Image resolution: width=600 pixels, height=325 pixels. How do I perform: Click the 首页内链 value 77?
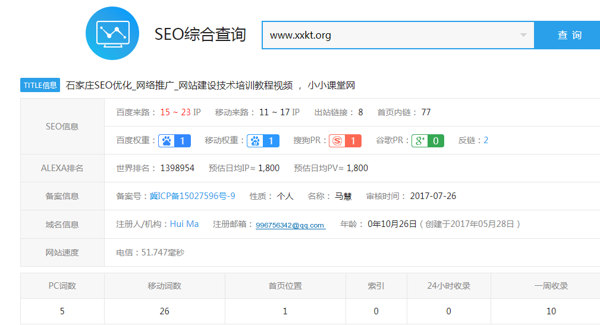click(x=426, y=112)
